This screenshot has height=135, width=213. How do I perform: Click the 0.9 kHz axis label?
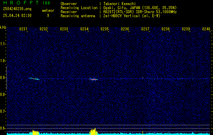(2, 78)
